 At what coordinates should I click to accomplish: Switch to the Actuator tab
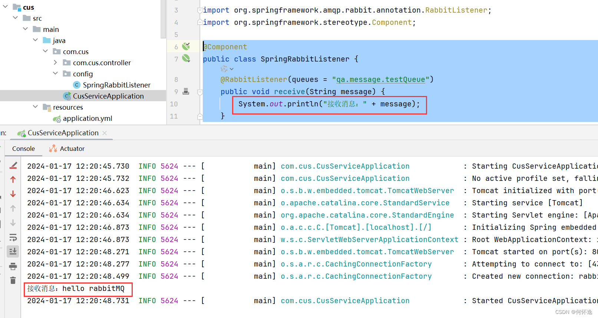(67, 149)
